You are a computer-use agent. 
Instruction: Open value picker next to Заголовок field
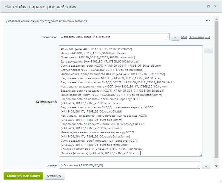pos(175,37)
